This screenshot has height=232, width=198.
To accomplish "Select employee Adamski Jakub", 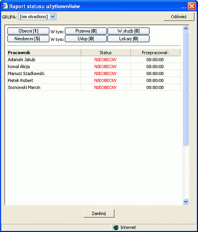I will 22,60.
